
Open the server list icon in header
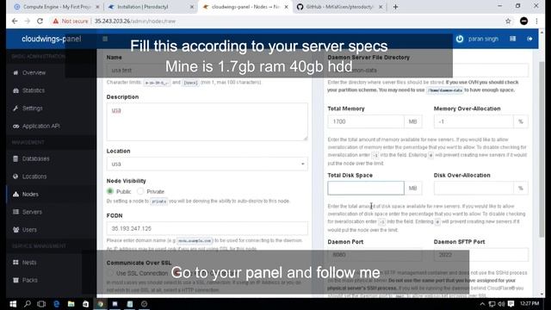[x=513, y=39]
